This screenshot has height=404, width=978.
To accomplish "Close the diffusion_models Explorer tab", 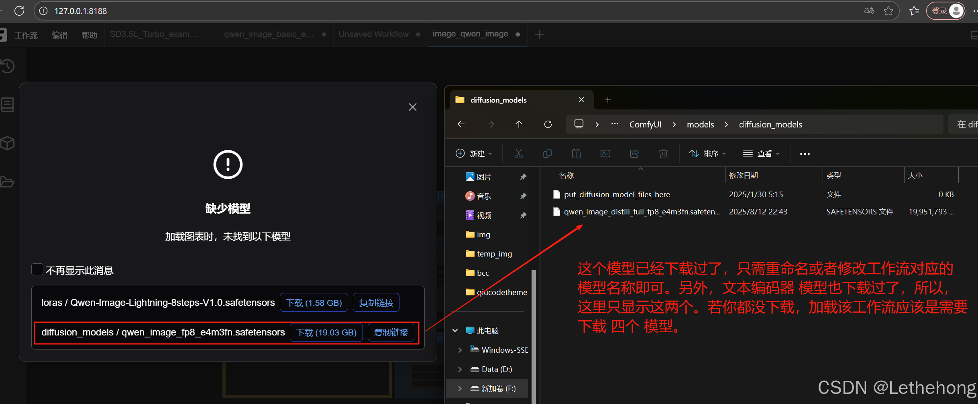I will 581,100.
